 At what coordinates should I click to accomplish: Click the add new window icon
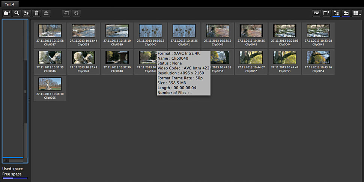coord(326,13)
